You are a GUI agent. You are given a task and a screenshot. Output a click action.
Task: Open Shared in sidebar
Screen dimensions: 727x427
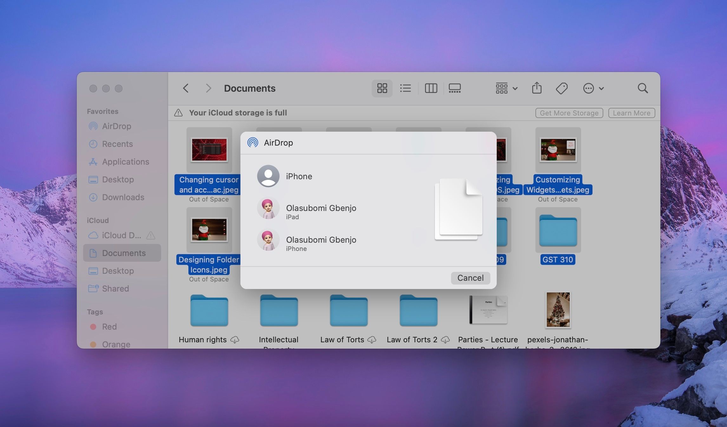coord(122,288)
